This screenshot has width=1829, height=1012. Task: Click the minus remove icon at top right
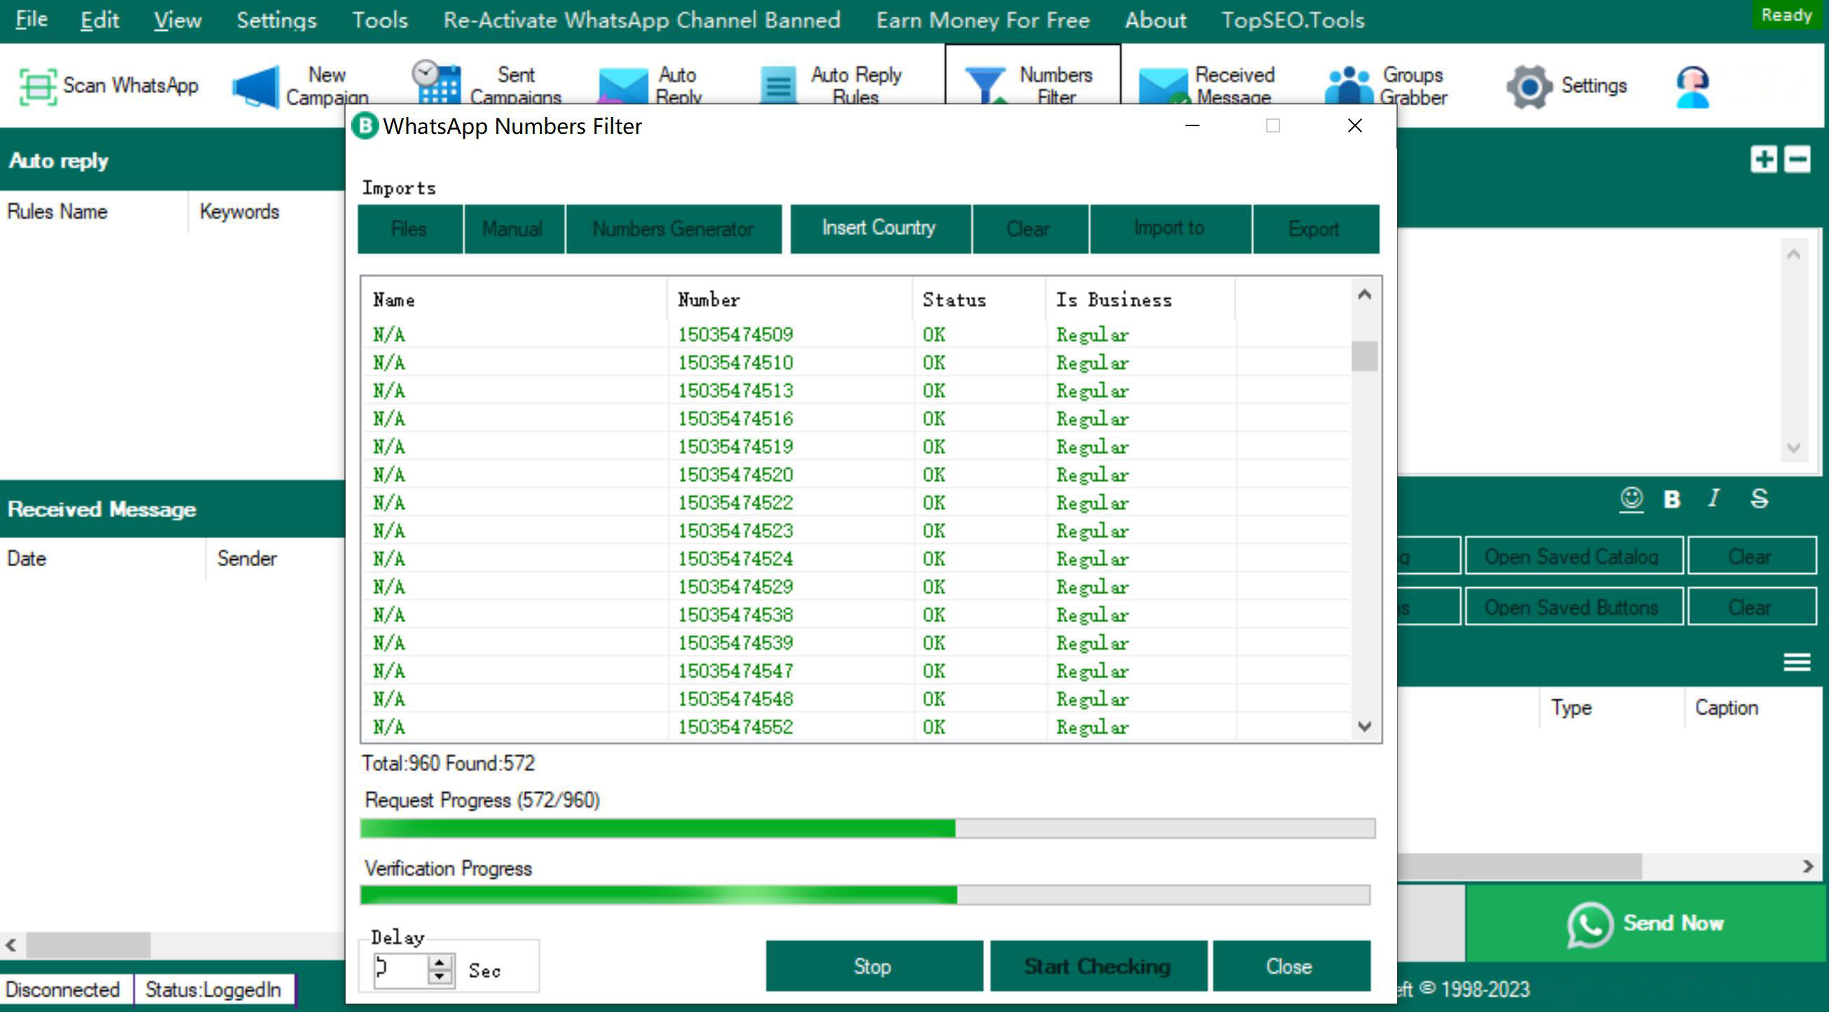(x=1797, y=160)
